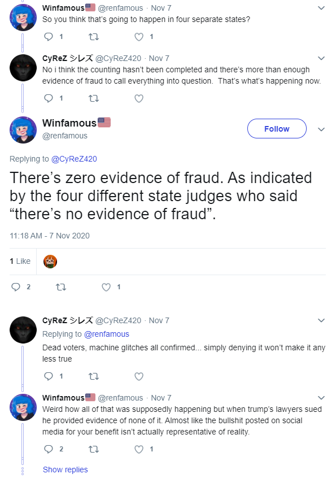Image resolution: width=336 pixels, height=478 pixels.
Task: Open @renfamous link under CyReZ reply
Action: tap(107, 334)
